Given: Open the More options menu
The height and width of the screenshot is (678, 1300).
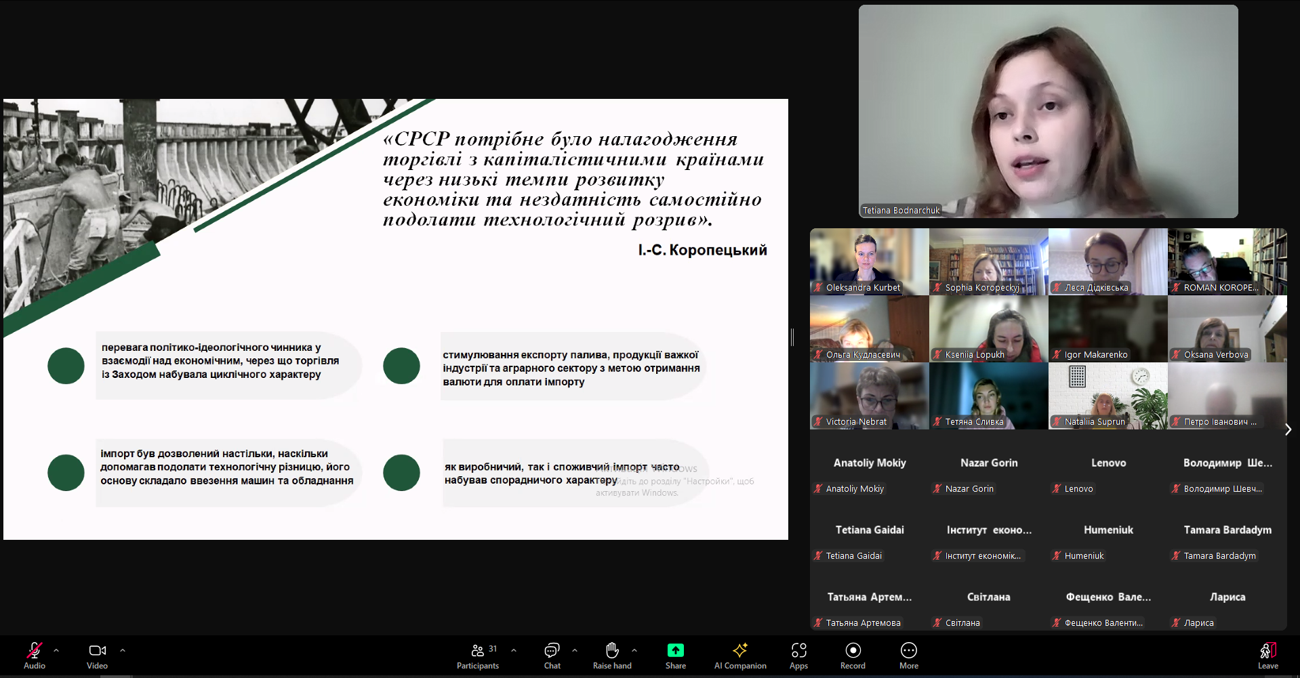Looking at the screenshot, I should [908, 655].
